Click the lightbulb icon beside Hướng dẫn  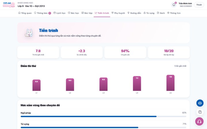[129, 13]
